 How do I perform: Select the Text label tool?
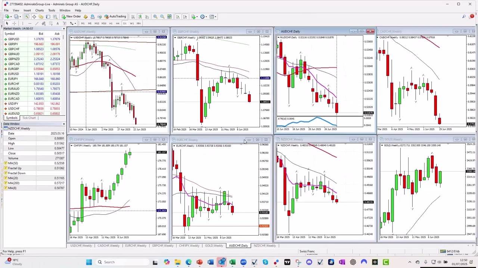[x=58, y=23]
